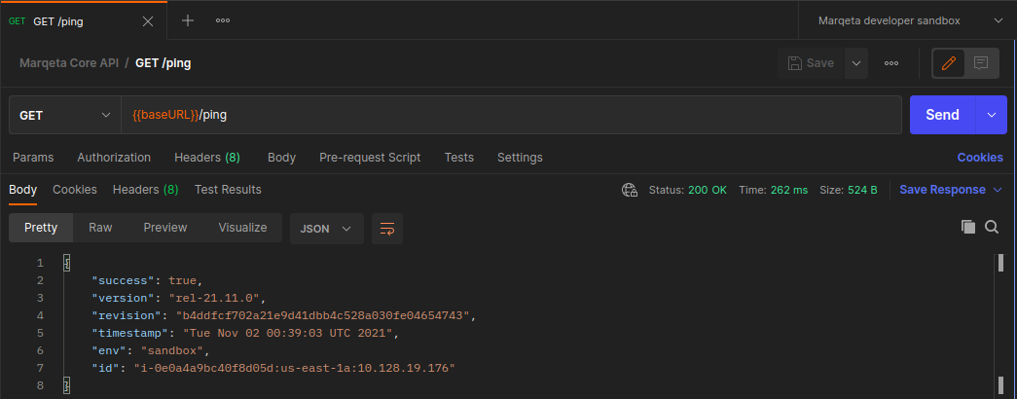The width and height of the screenshot is (1017, 399).
Task: Open more actions next to Save
Action: [x=890, y=63]
